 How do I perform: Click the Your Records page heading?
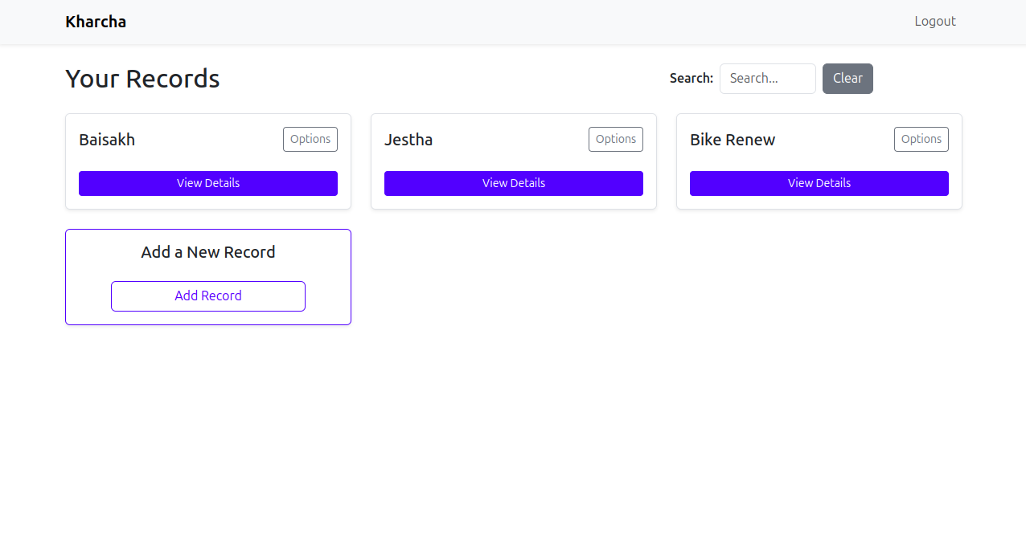[142, 78]
